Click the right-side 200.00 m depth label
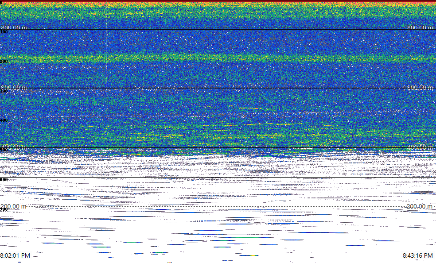The width and height of the screenshot is (436, 263). (420, 206)
